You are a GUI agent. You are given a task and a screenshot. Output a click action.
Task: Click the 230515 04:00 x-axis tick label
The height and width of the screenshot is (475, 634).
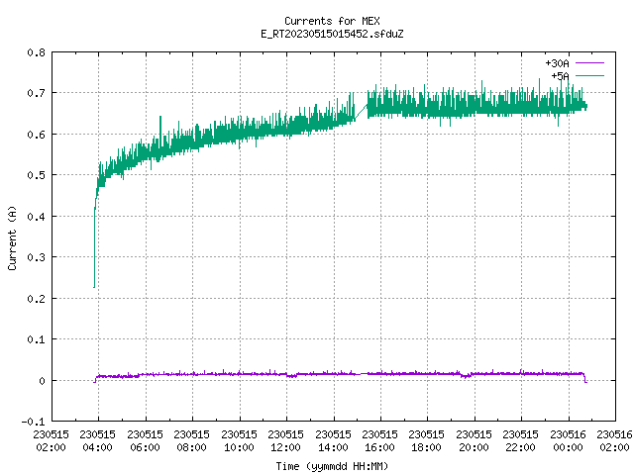coord(97,440)
